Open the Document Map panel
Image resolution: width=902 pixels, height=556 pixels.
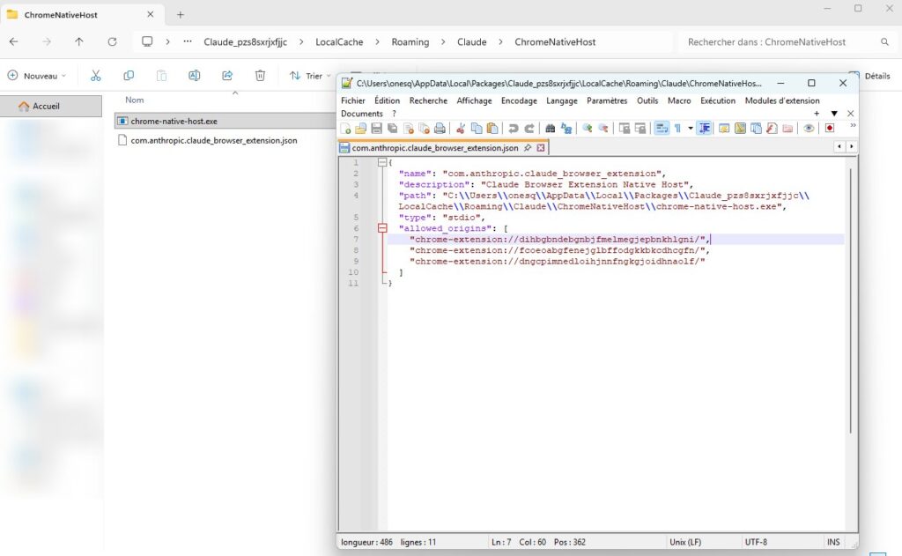(x=740, y=129)
